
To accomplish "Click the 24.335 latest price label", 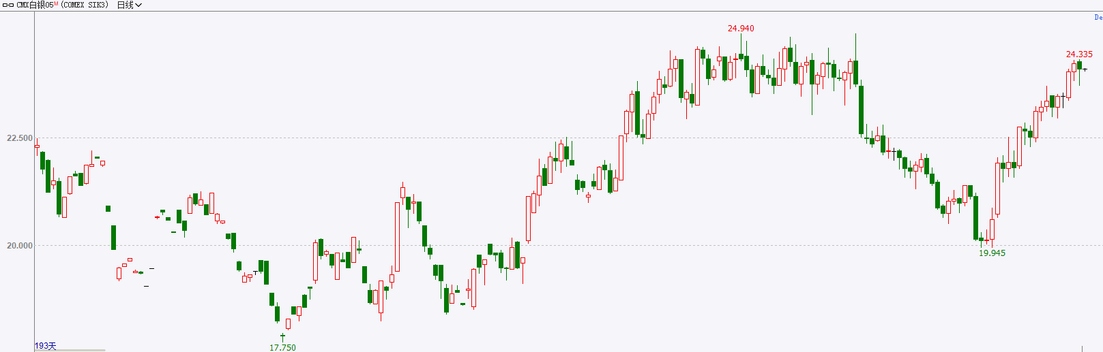I will click(x=1079, y=54).
